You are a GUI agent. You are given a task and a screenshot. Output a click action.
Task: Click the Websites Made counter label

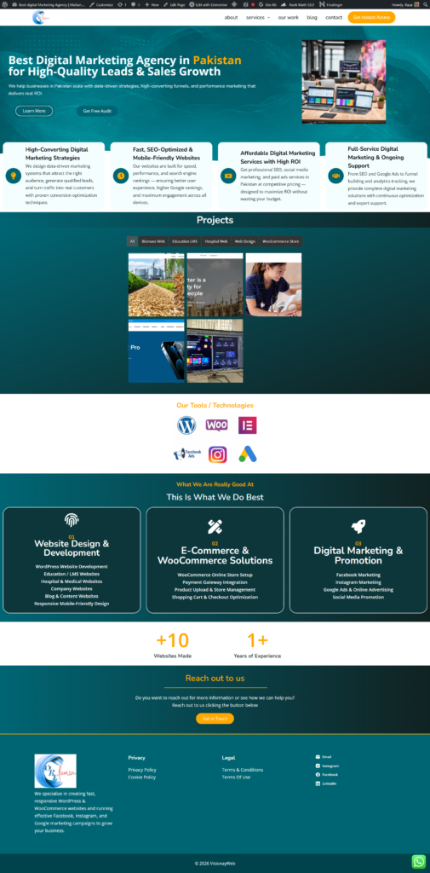173,656
